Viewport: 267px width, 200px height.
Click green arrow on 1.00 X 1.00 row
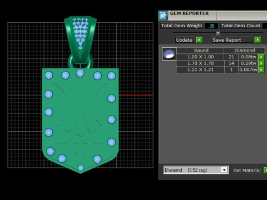[261, 57]
